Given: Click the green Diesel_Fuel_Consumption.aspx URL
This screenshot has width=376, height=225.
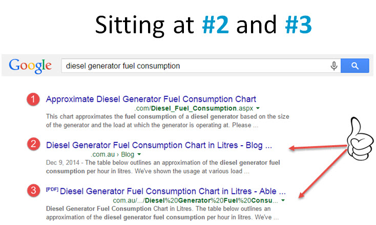Looking at the screenshot, I should click(x=194, y=108).
